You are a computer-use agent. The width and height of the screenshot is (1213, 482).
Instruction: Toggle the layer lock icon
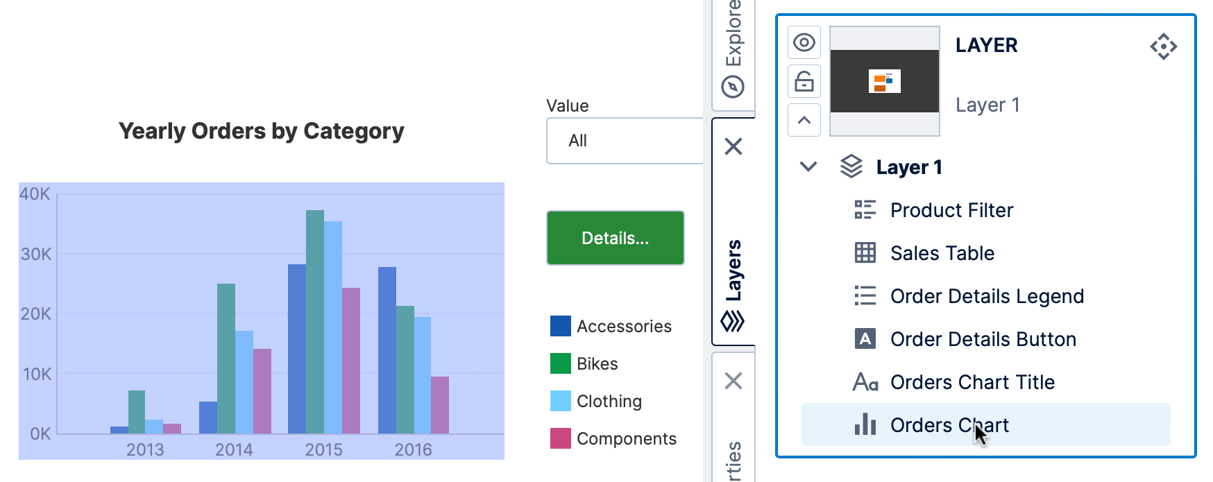tap(804, 82)
